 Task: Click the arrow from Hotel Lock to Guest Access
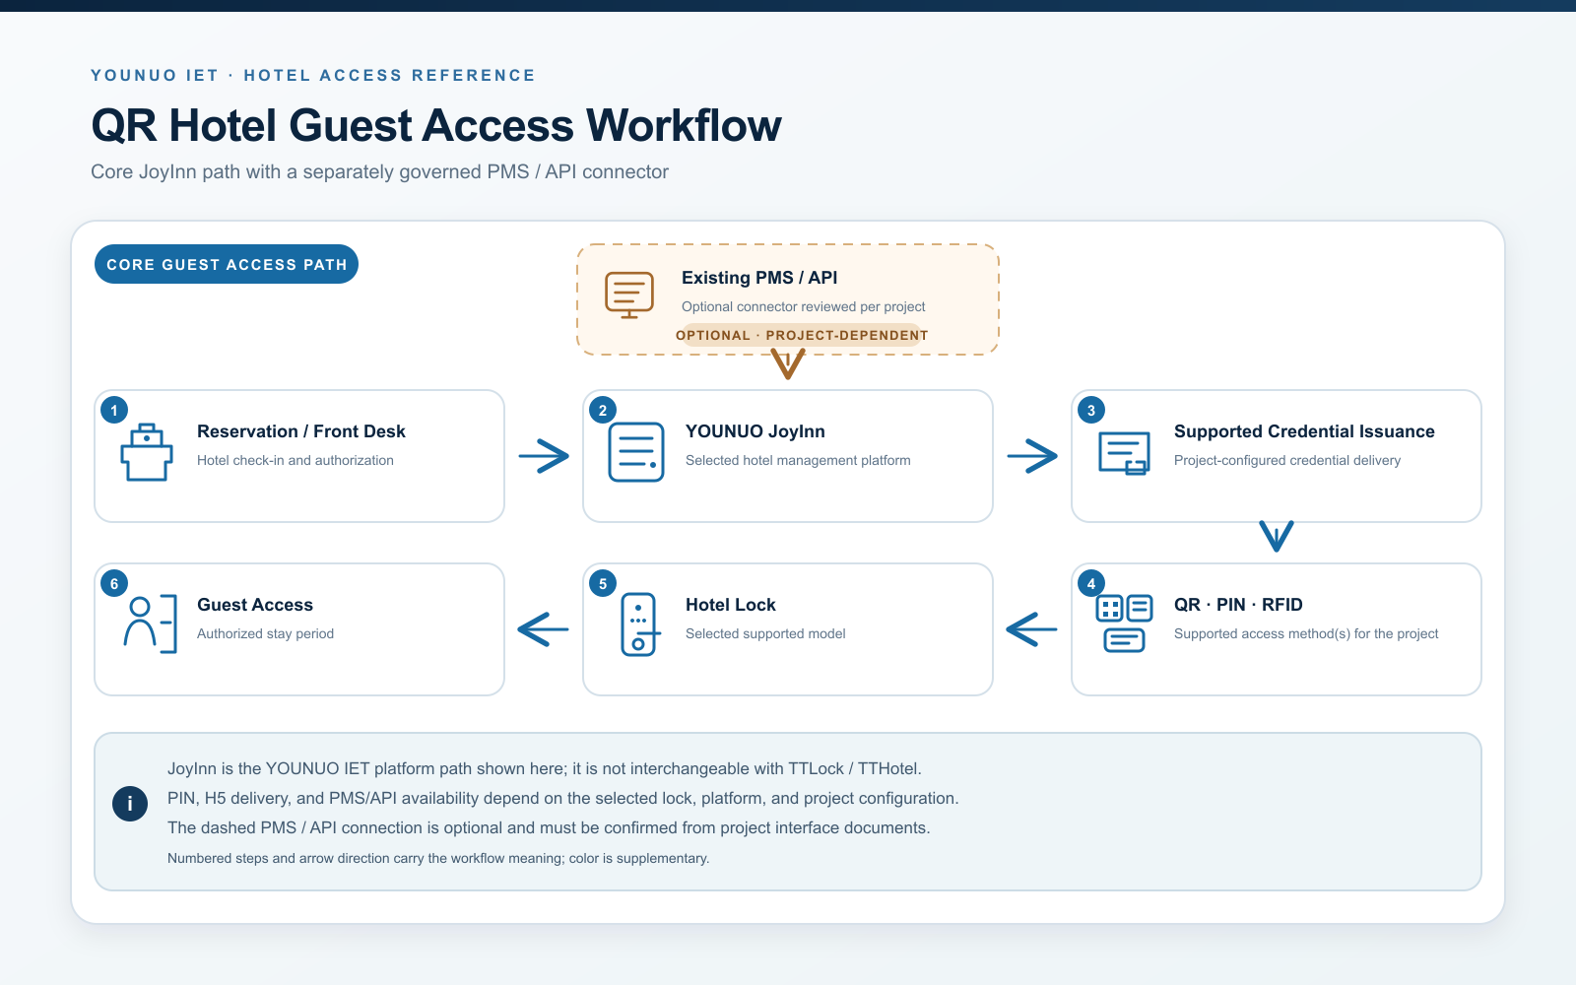[x=544, y=628]
